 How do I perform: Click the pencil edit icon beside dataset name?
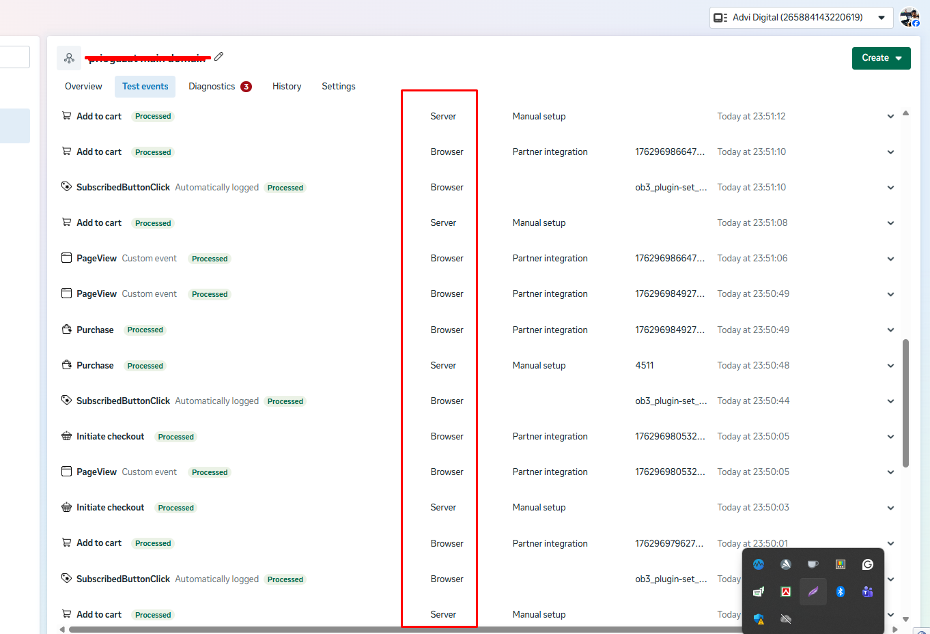pos(219,57)
